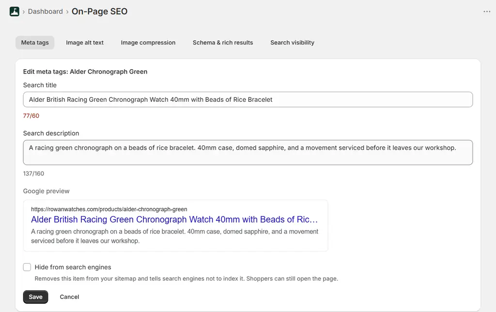
Task: Click the Google preview blue title link
Action: point(174,219)
